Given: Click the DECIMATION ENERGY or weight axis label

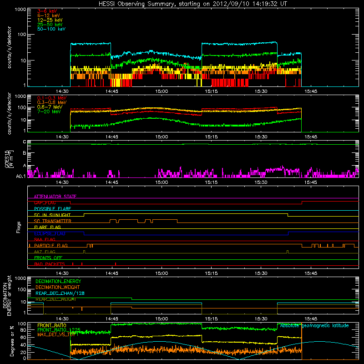Looking at the screenshot, I should point(7,295).
